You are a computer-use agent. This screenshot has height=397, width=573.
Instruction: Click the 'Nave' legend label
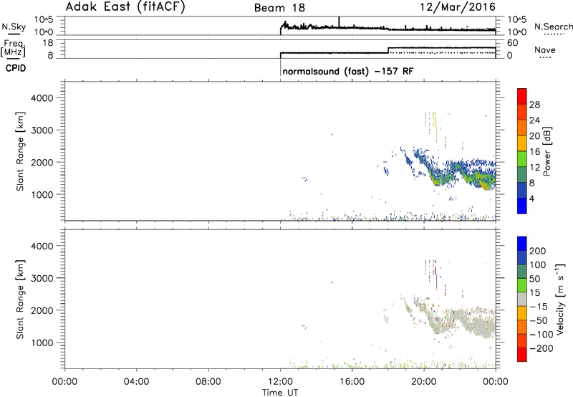(545, 49)
